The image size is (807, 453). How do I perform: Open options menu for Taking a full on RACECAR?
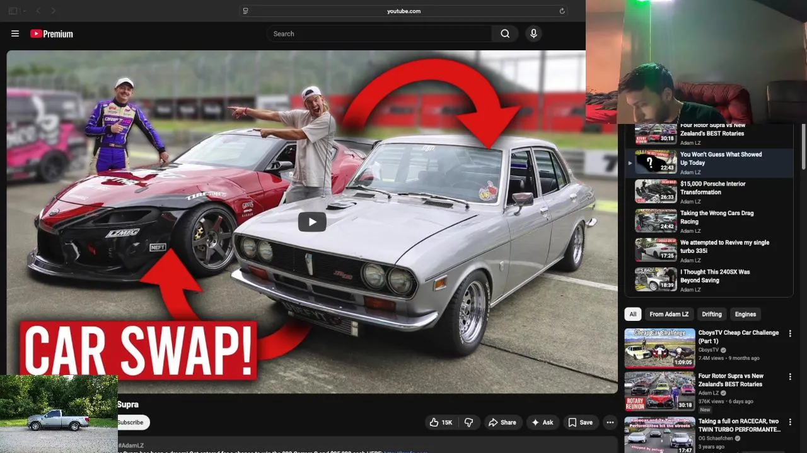[x=790, y=422]
